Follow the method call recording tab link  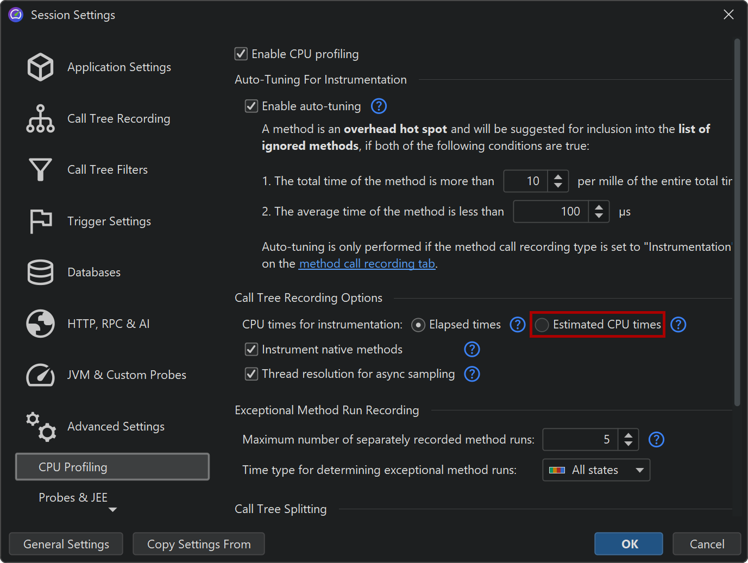(367, 264)
